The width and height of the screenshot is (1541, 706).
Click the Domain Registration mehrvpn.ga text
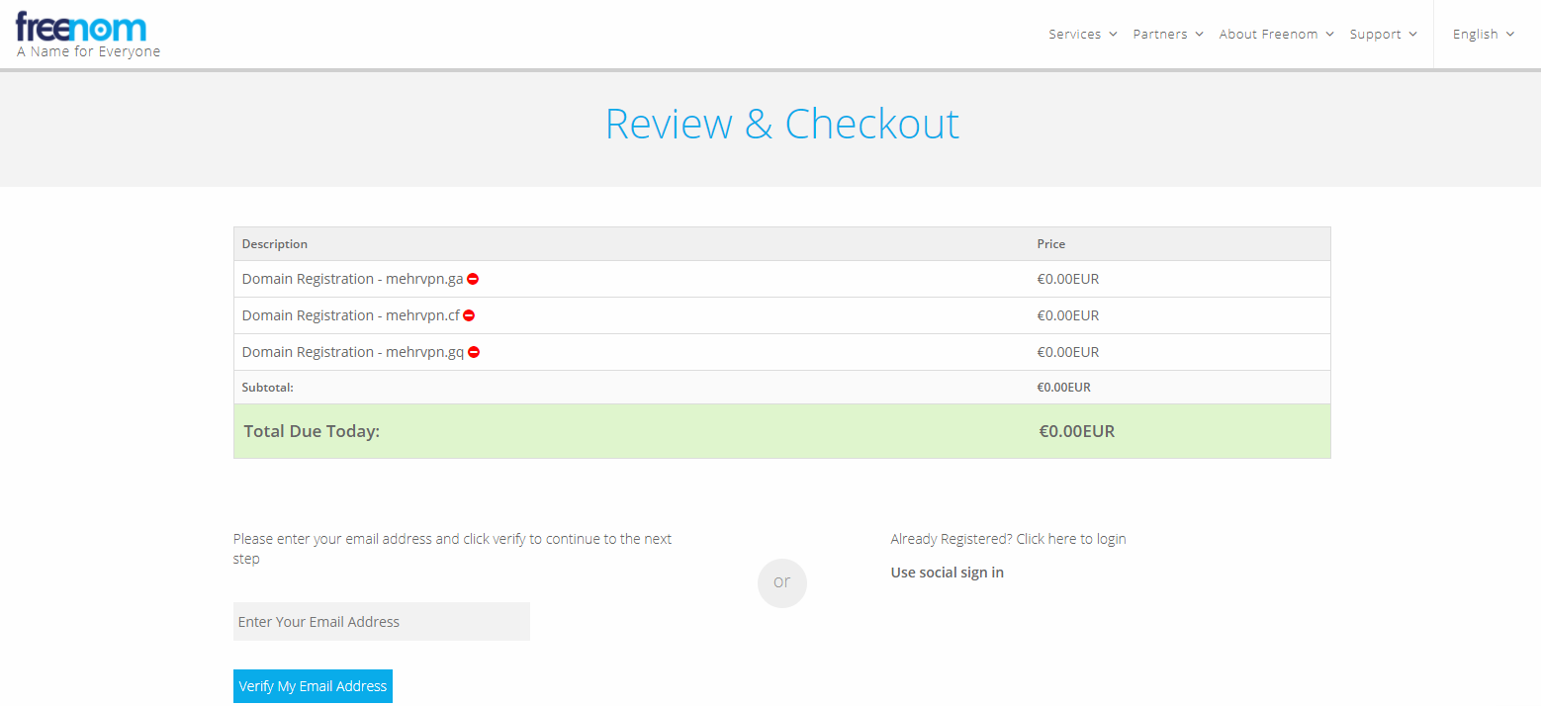352,279
